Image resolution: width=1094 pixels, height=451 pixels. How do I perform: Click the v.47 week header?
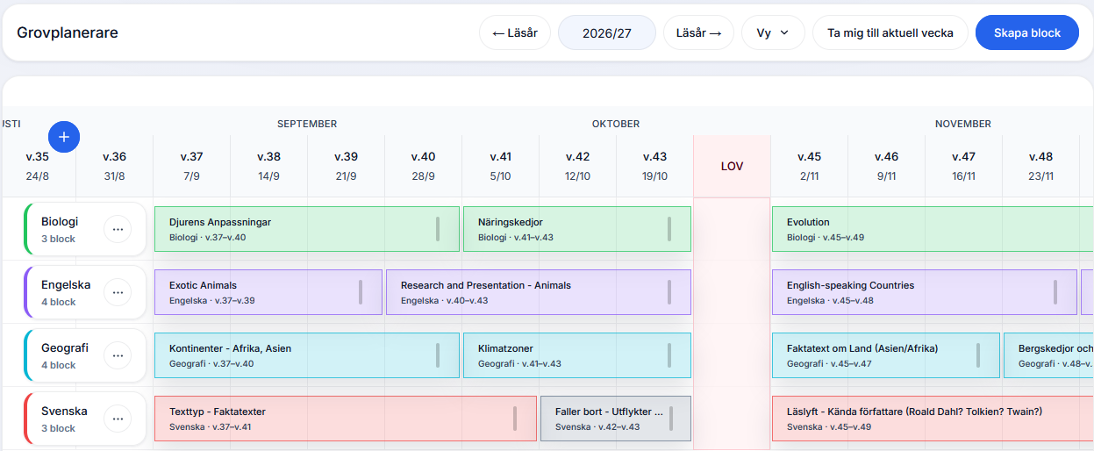coord(963,166)
